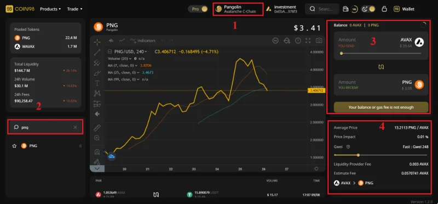Click the 24h Fees $90,258.47 value
The width and height of the screenshot is (438, 204).
24,101
